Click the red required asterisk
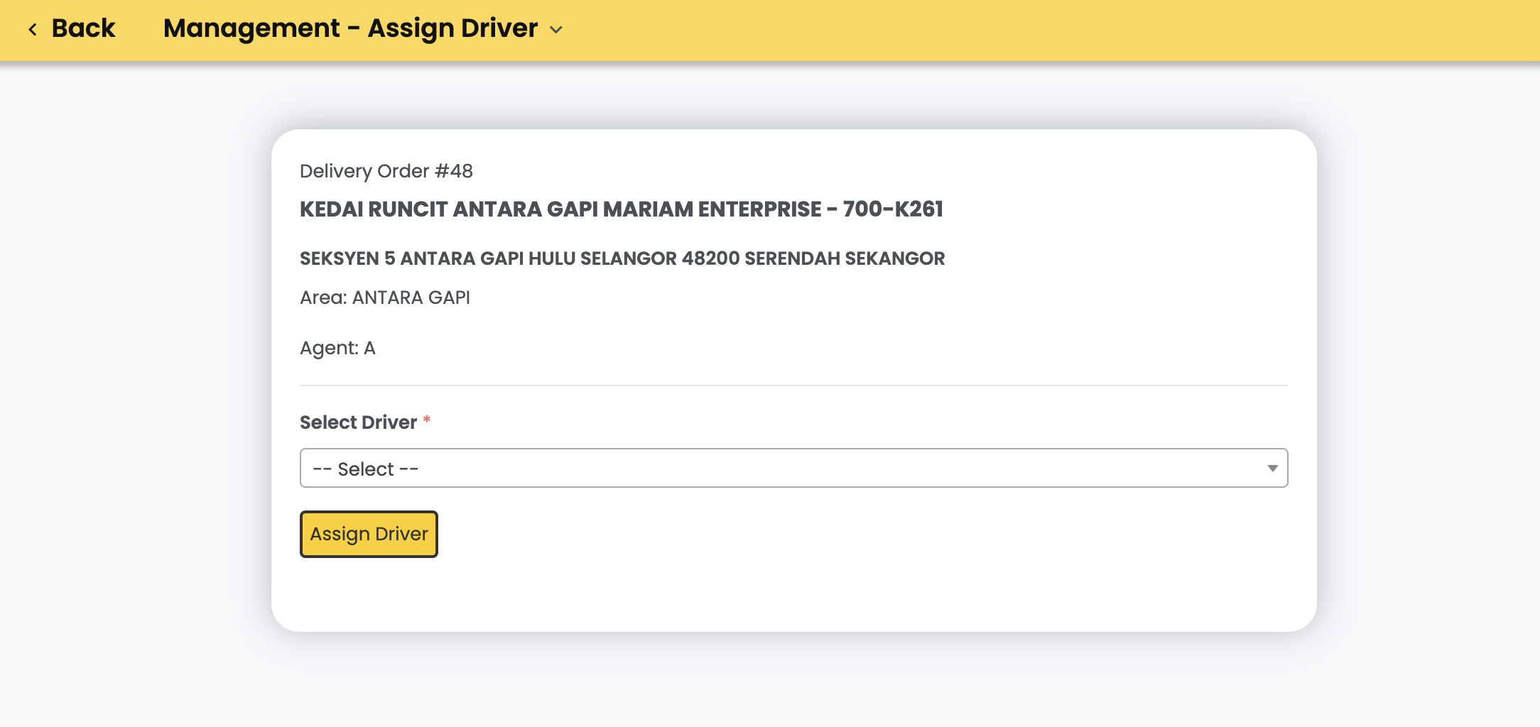This screenshot has width=1540, height=727. (427, 420)
